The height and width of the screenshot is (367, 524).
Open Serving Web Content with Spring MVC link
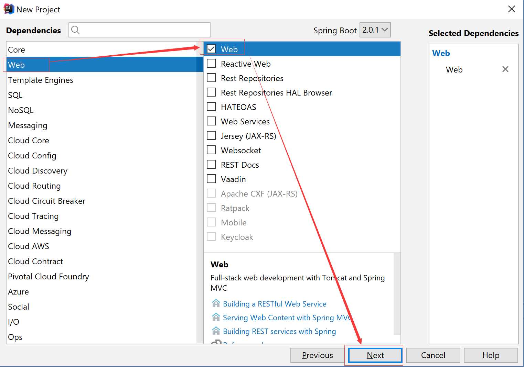coord(288,318)
